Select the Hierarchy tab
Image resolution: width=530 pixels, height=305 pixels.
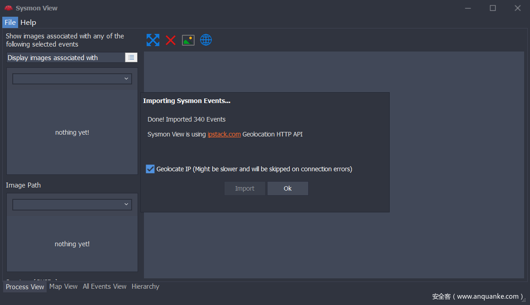[x=145, y=286]
